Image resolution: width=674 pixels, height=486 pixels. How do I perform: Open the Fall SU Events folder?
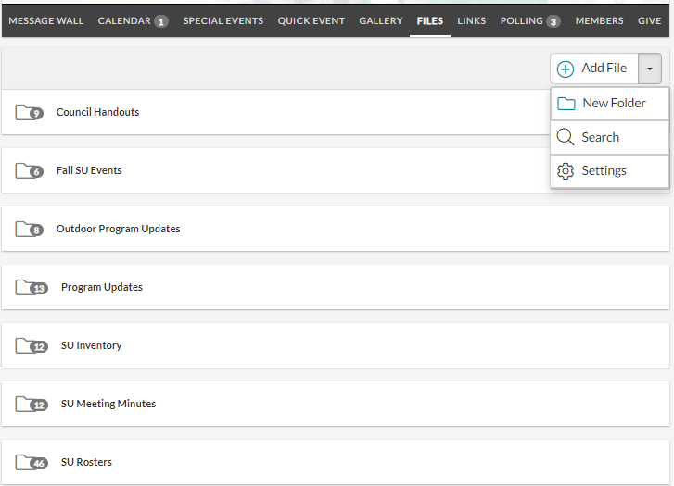(336, 170)
